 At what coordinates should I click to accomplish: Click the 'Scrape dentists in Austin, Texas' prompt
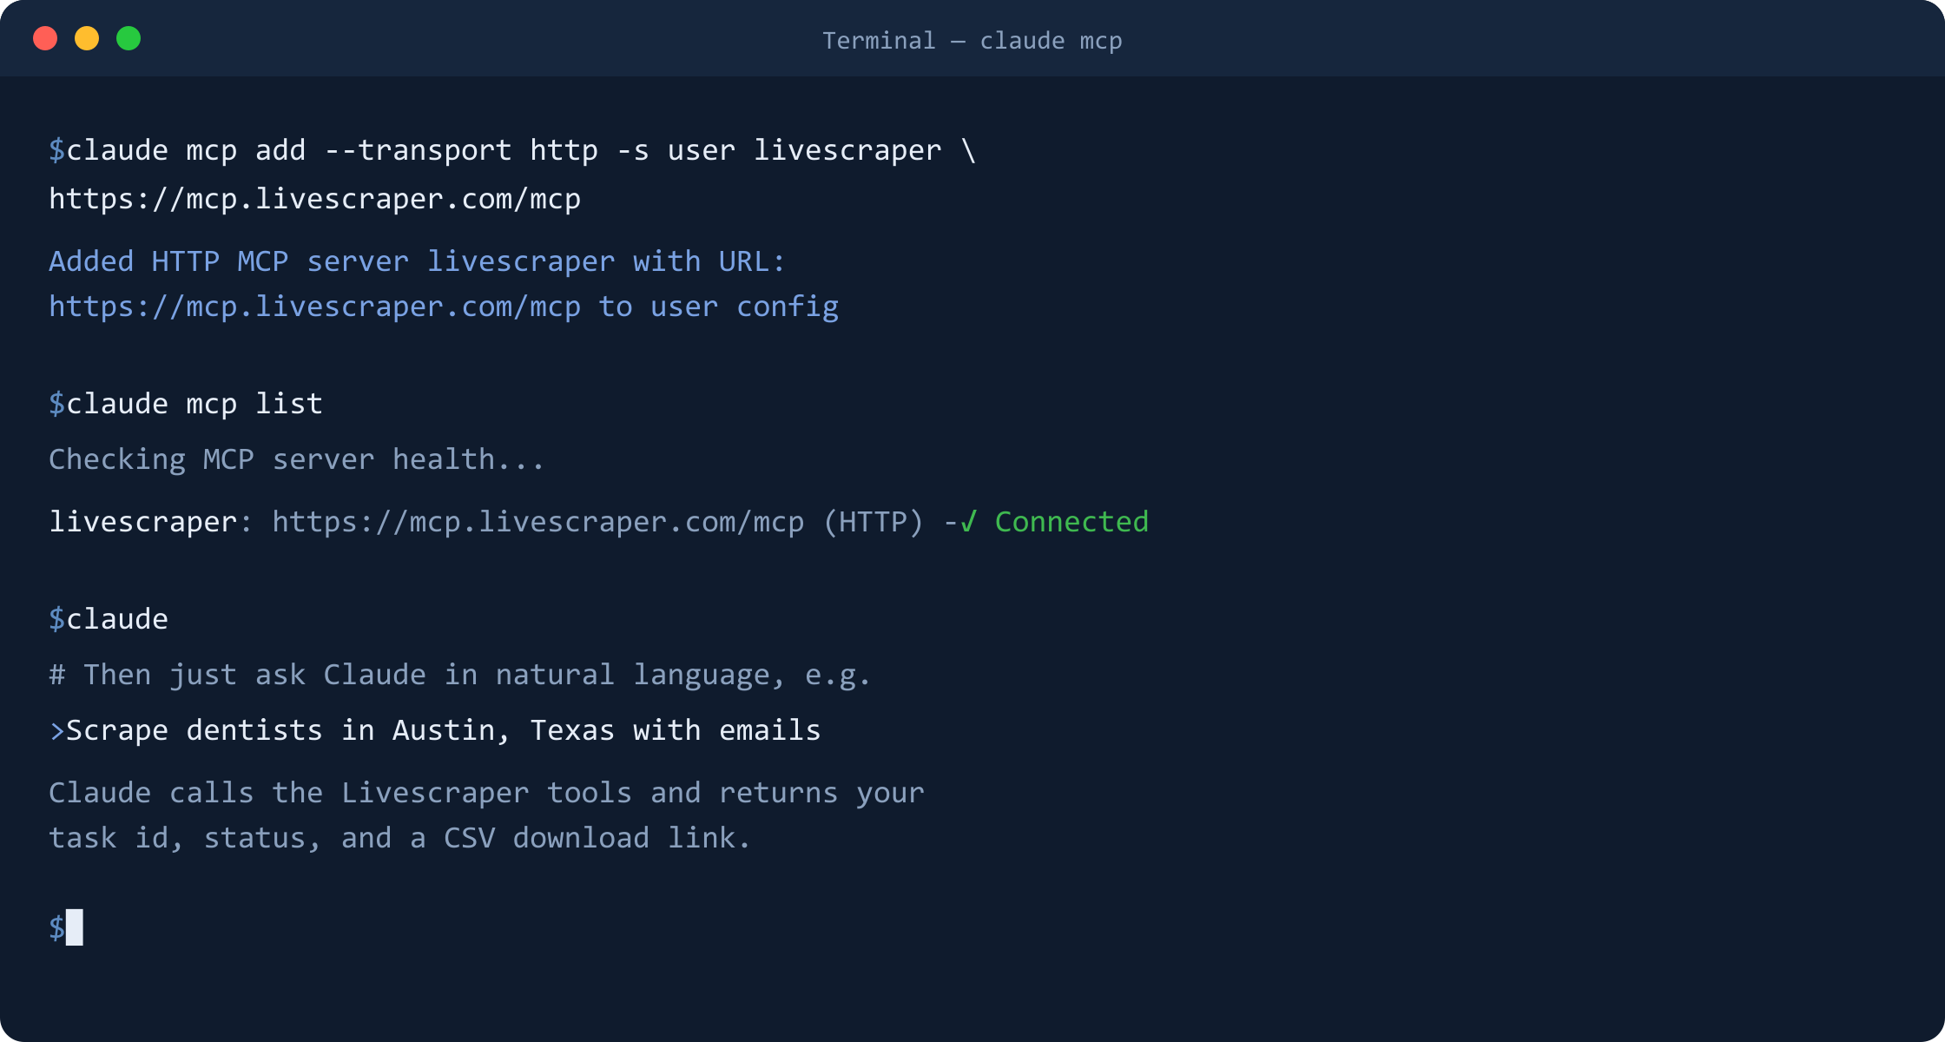pos(443,730)
